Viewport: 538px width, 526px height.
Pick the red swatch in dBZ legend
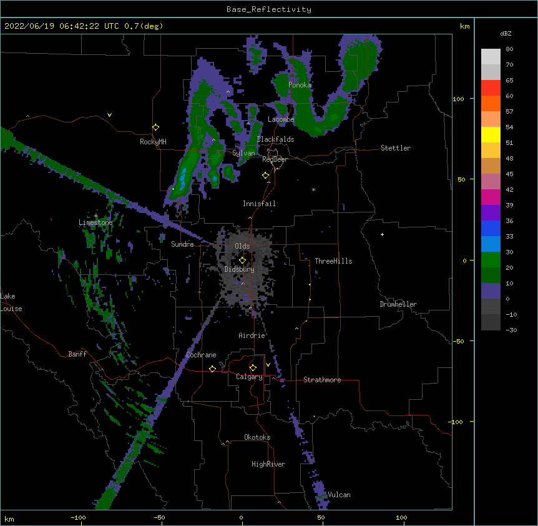coord(491,88)
